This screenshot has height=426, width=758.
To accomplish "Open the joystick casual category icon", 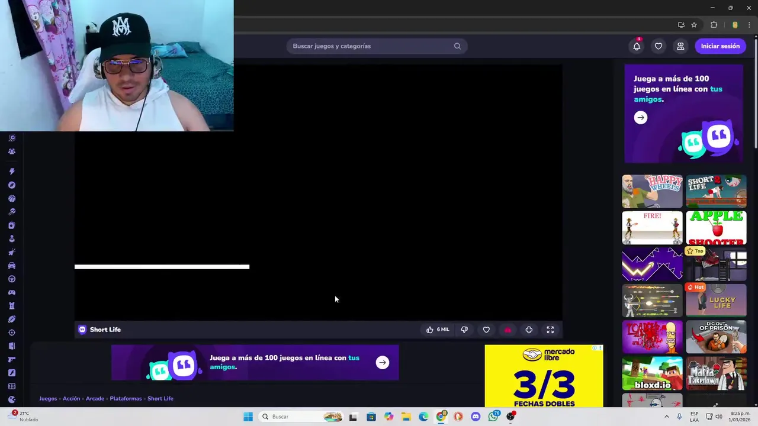I will (12, 239).
